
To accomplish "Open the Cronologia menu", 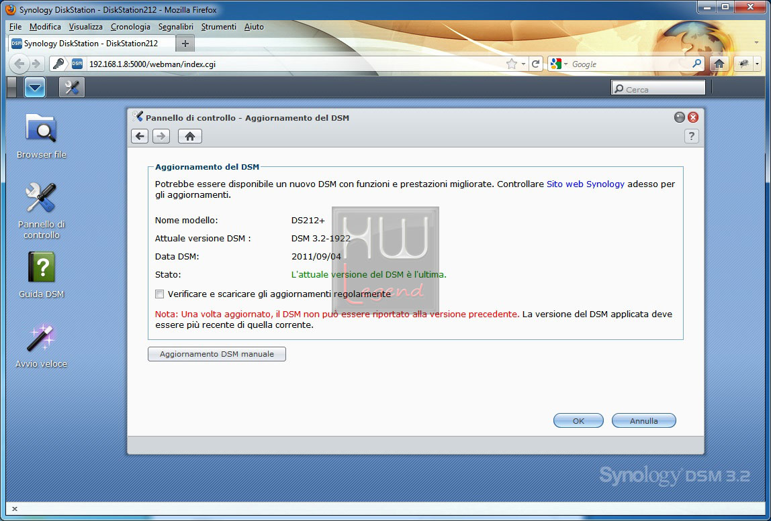I will 131,27.
